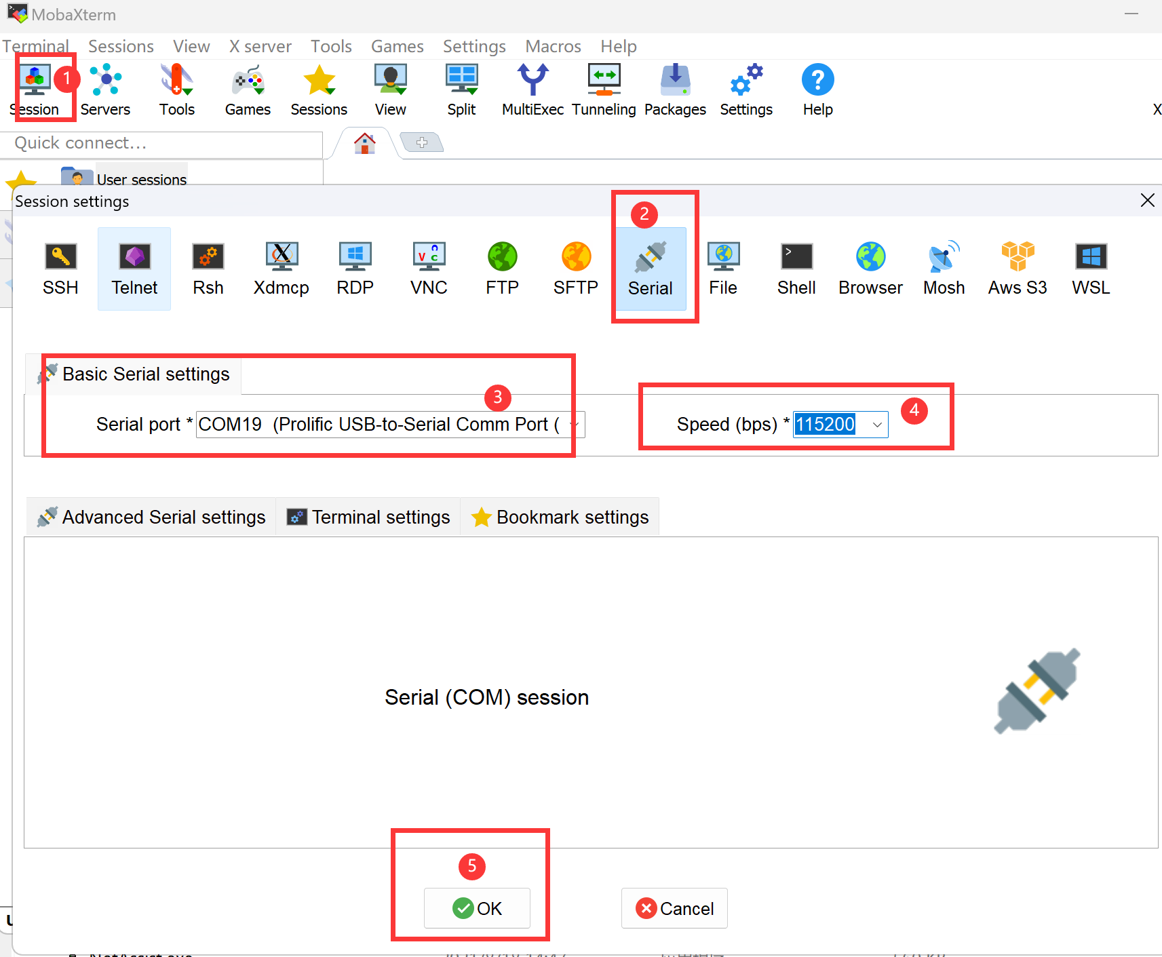The image size is (1162, 957).
Task: Choose the Browser session type
Action: pyautogui.click(x=870, y=269)
